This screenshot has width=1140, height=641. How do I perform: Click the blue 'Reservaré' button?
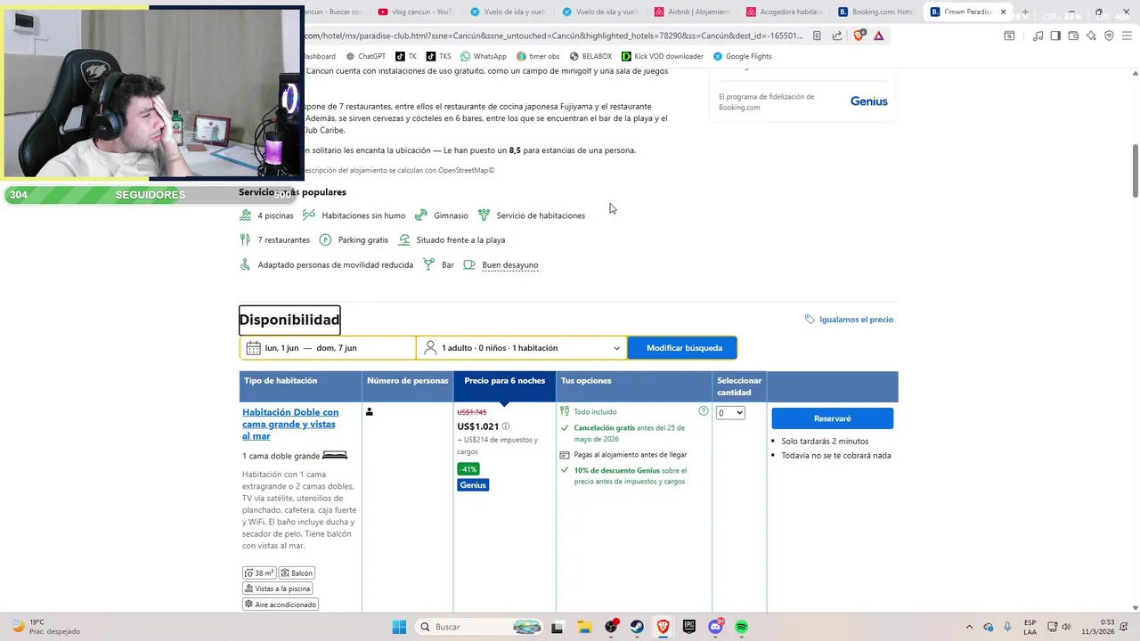832,418
